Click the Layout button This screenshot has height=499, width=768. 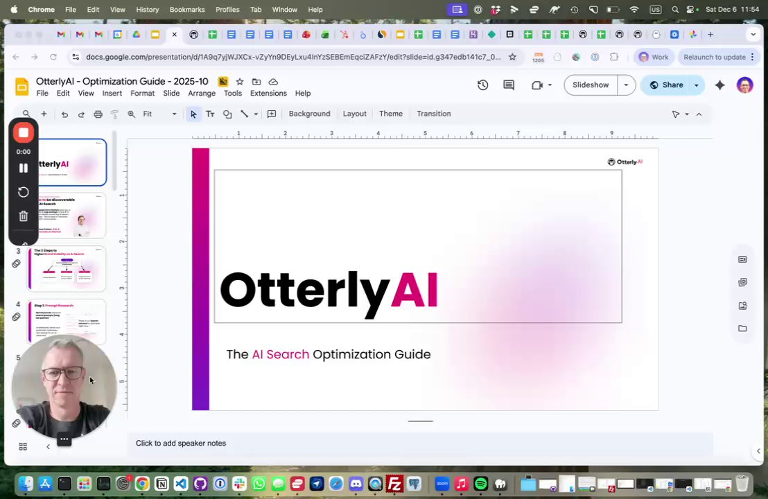(355, 114)
